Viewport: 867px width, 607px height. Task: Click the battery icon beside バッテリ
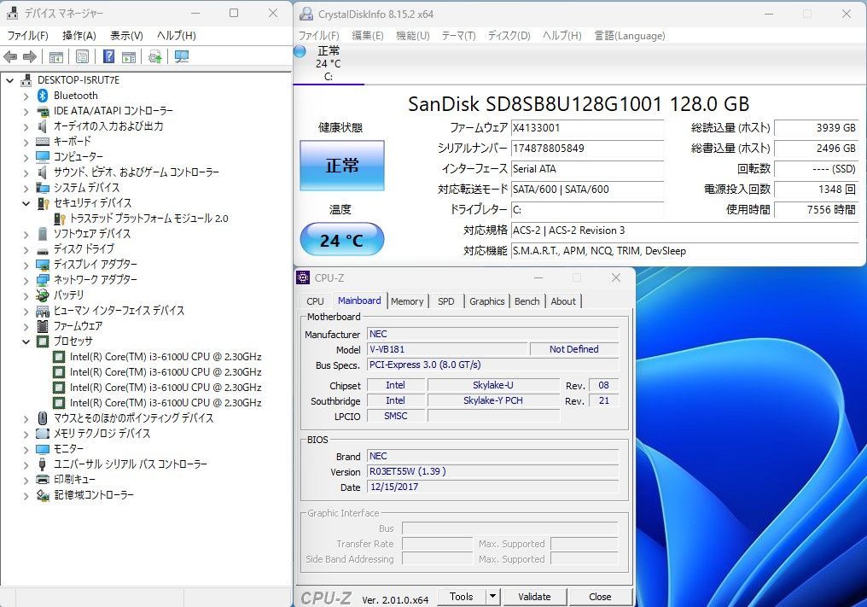(43, 295)
